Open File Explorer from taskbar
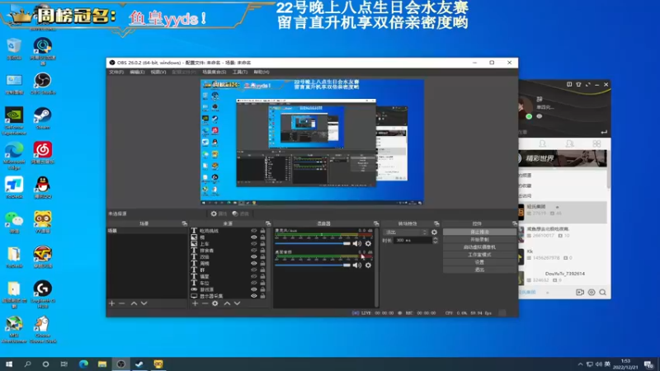Image resolution: width=660 pixels, height=371 pixels. tap(102, 364)
